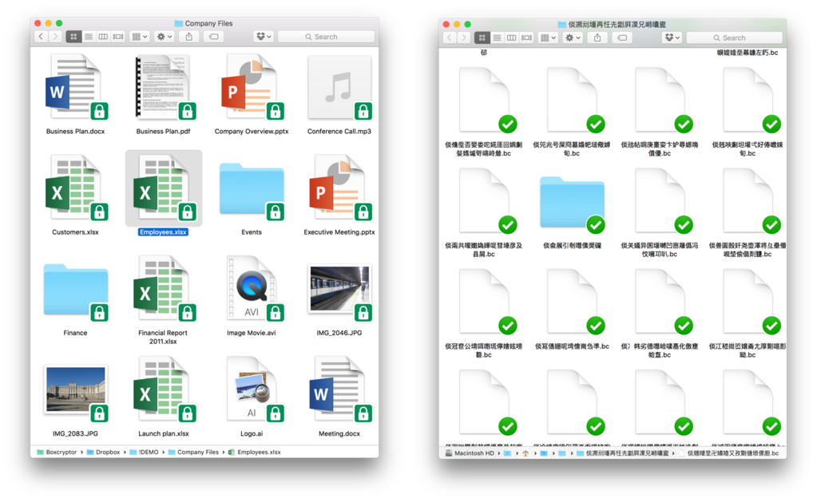The width and height of the screenshot is (817, 502).
Task: Select the Image Movie.avi QuickTime file
Action: click(x=251, y=290)
